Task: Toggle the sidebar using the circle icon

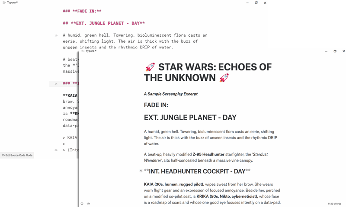Action: pos(82,204)
